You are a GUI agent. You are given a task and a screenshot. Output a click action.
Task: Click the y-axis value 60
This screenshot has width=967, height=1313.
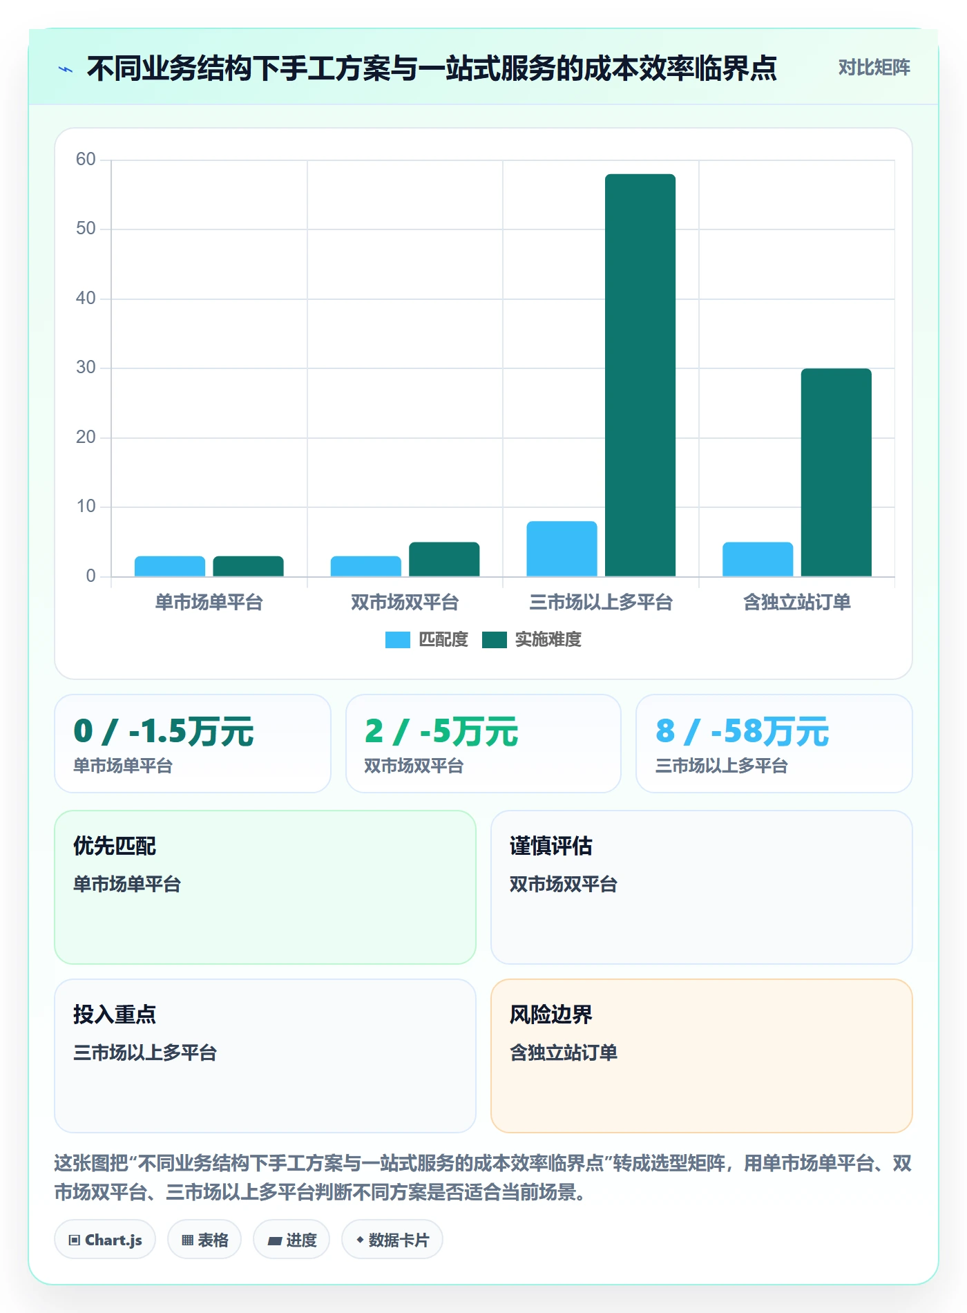(x=86, y=160)
